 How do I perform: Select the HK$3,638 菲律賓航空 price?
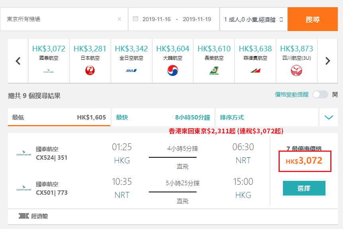255,49
